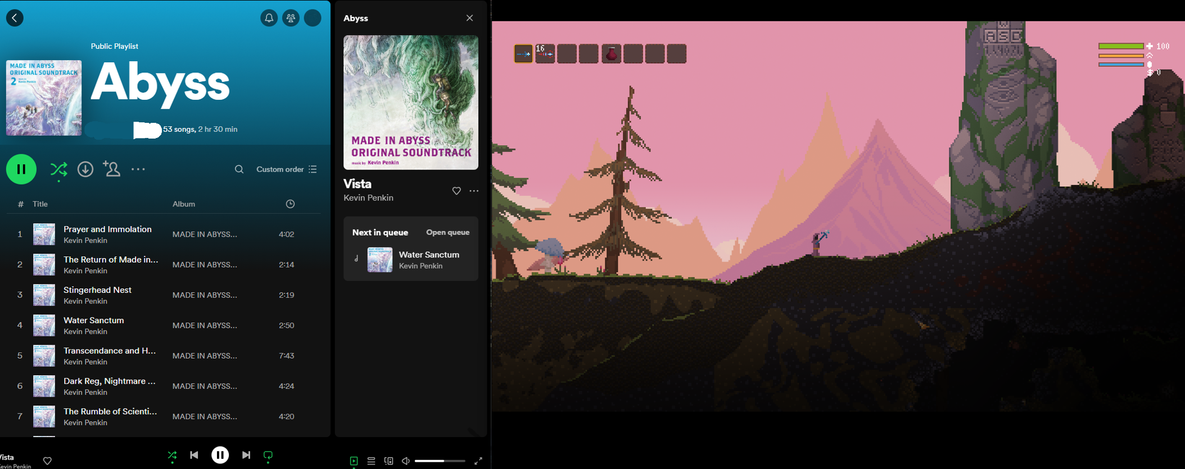The height and width of the screenshot is (469, 1185).
Task: Sort tracks by the Title column
Action: pos(40,204)
